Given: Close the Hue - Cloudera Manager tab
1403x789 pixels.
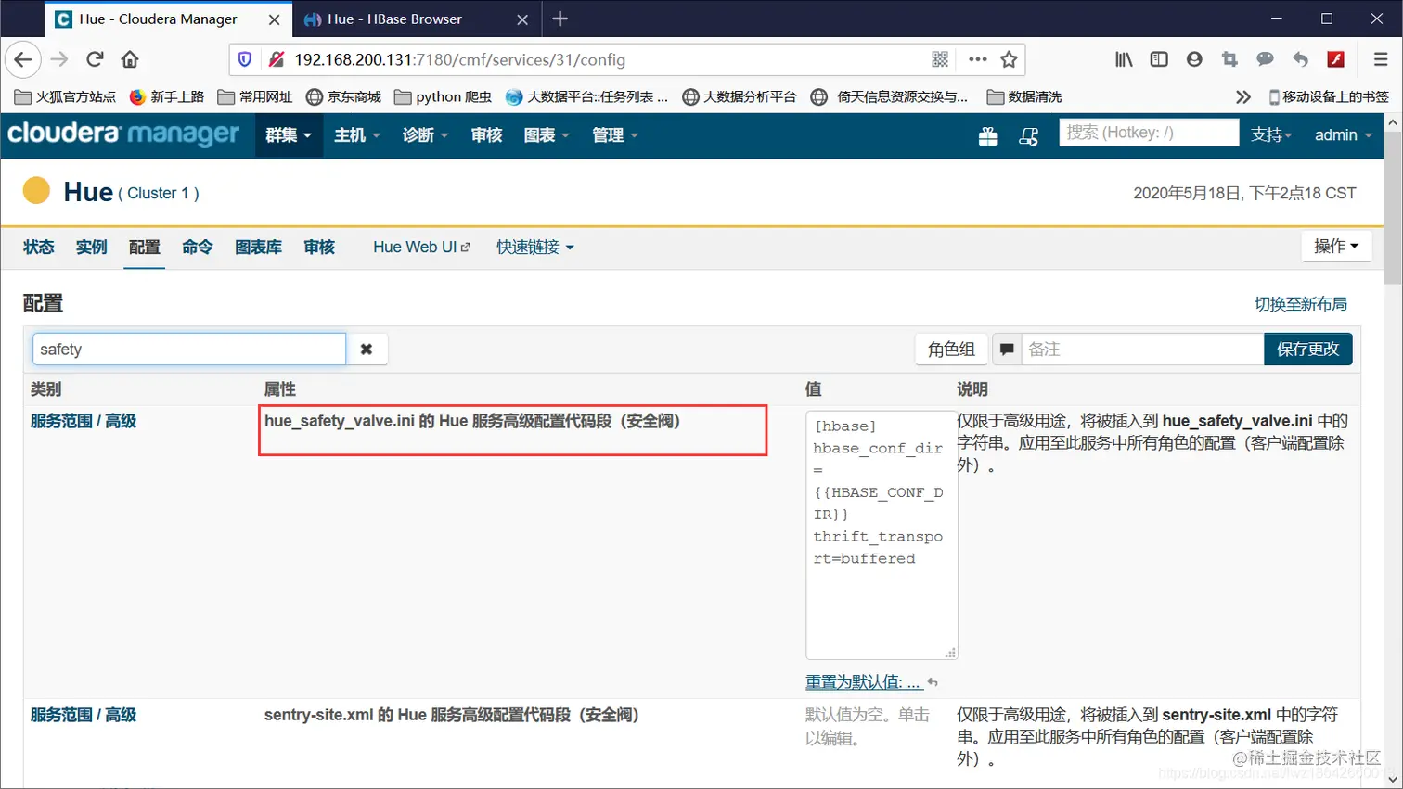Looking at the screenshot, I should (274, 19).
